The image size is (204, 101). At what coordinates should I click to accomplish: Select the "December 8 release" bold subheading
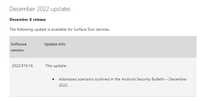pos(28,19)
